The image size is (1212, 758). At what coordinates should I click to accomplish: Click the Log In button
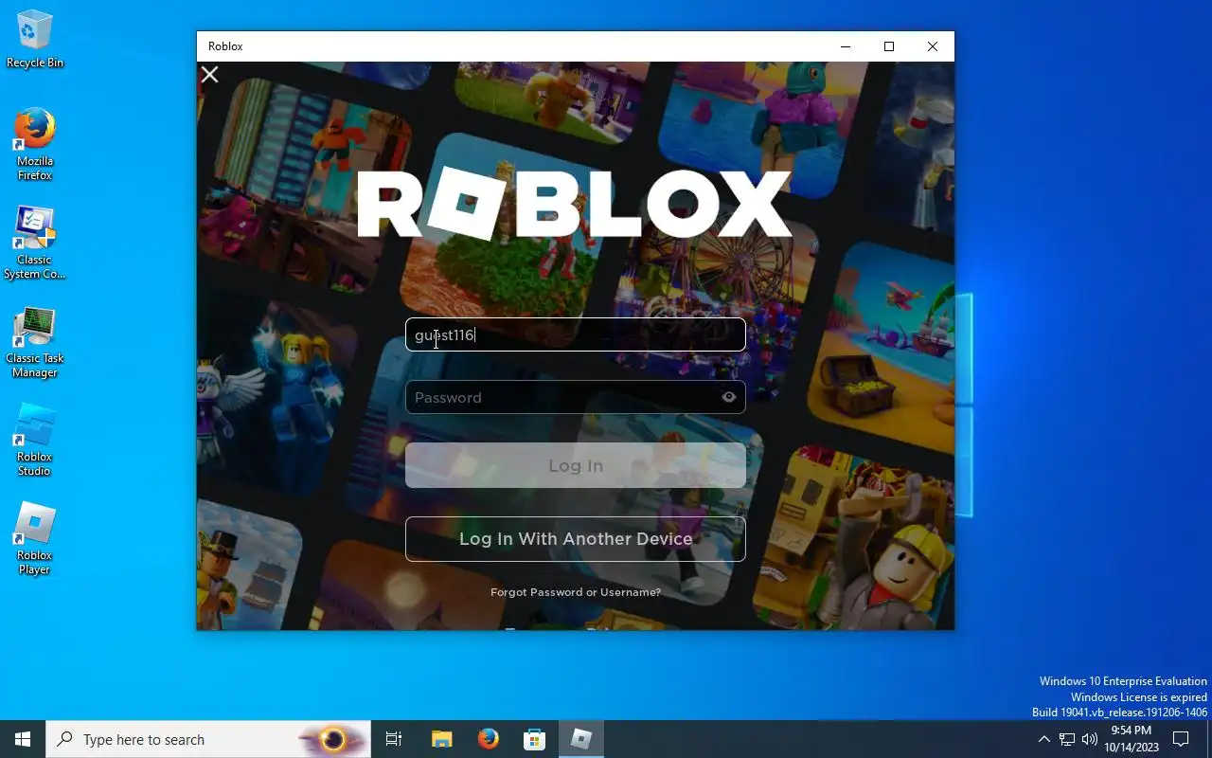click(x=576, y=465)
